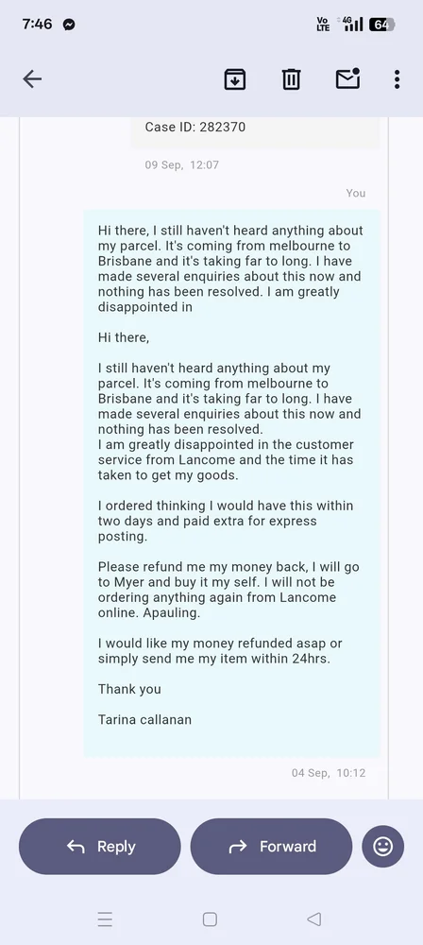This screenshot has width=423, height=945.
Task: Delete email using the trash icon
Action: pos(291,79)
